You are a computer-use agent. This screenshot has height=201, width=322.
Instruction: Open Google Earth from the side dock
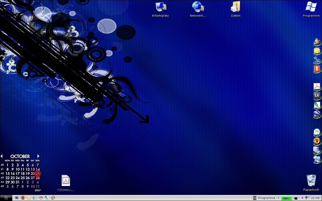(x=317, y=114)
